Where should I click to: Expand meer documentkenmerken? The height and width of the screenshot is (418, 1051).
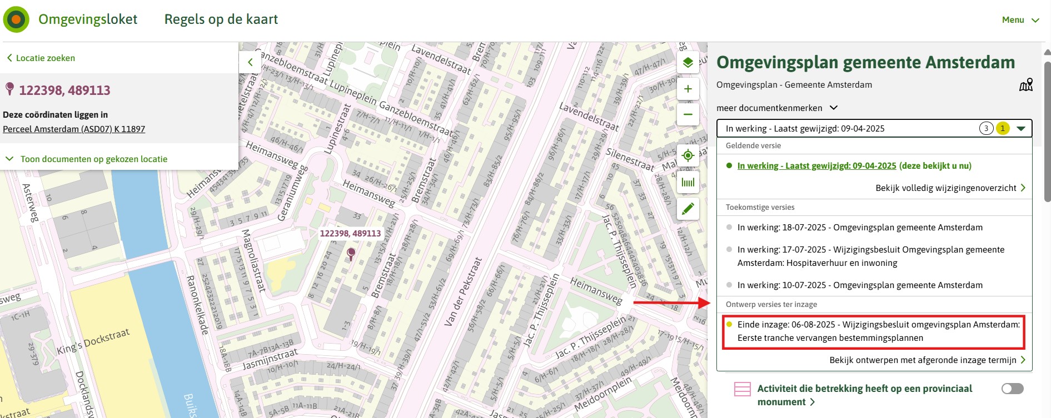(776, 108)
